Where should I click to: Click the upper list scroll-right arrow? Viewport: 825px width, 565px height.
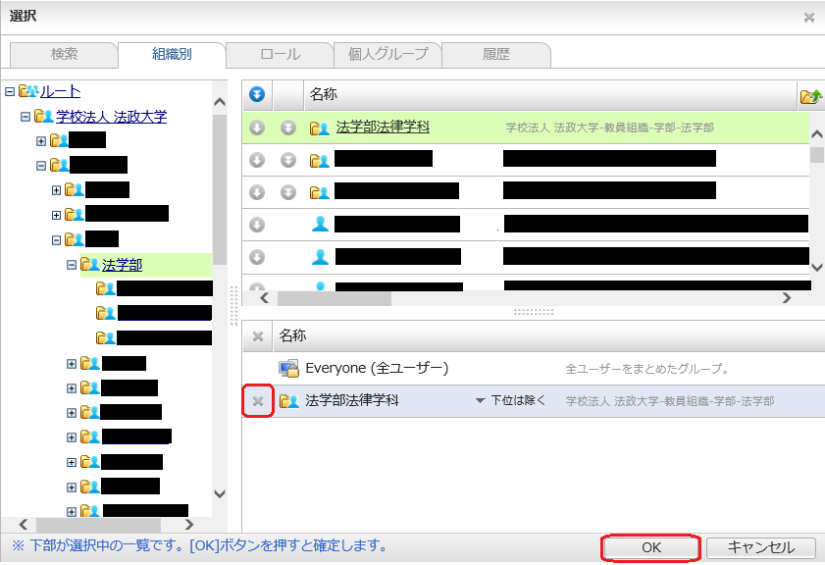click(787, 298)
